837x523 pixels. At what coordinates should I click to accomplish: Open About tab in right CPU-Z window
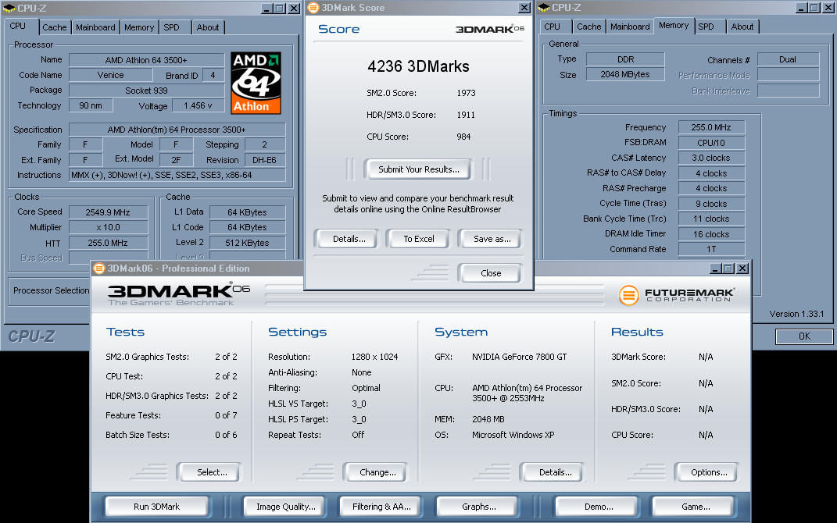(x=742, y=27)
